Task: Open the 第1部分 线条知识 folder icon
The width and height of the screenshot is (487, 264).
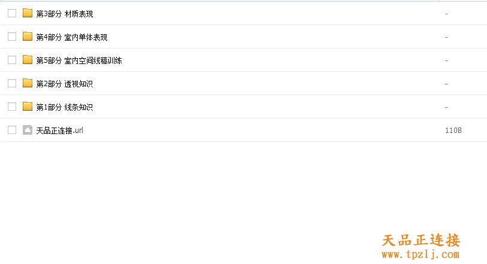Action: click(x=28, y=107)
